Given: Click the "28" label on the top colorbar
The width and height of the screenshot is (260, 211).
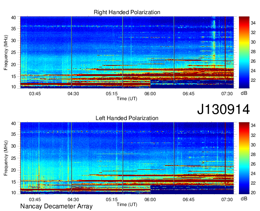Looking at the screenshot, I should pos(253,52).
